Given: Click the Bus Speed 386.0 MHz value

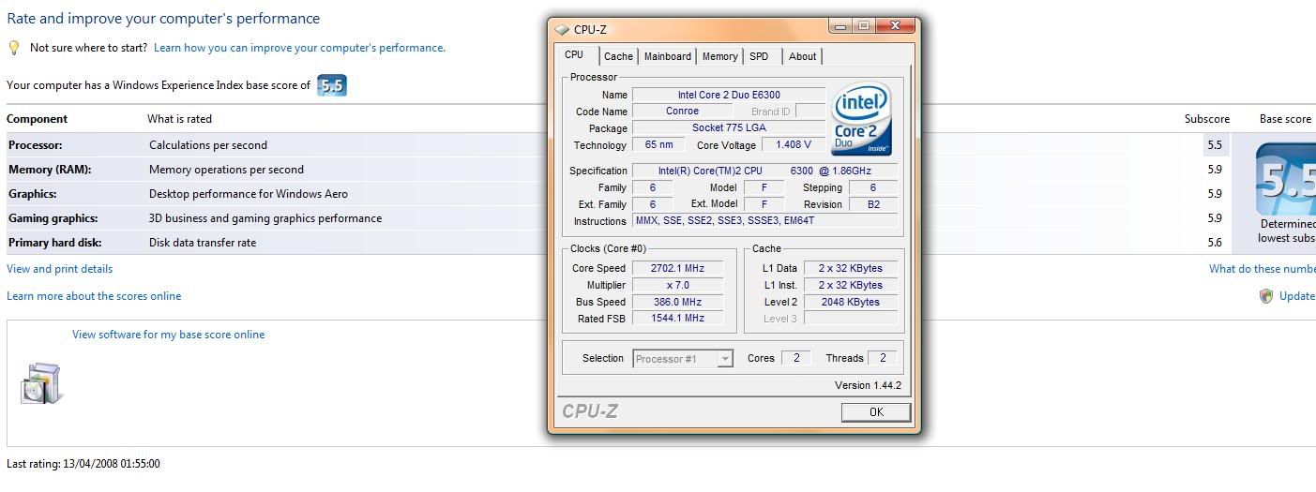Looking at the screenshot, I should click(677, 302).
